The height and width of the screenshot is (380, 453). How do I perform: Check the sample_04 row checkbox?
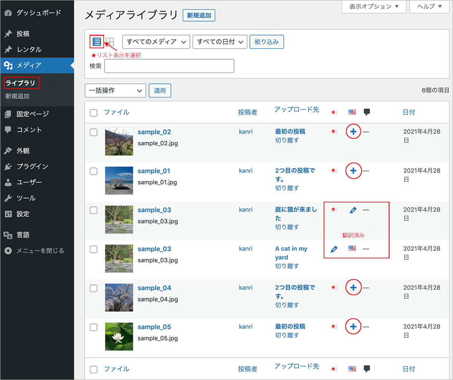(x=94, y=288)
